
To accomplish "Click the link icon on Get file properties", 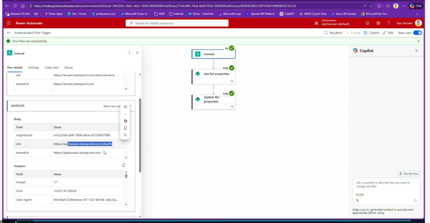I will pyautogui.click(x=232, y=81).
